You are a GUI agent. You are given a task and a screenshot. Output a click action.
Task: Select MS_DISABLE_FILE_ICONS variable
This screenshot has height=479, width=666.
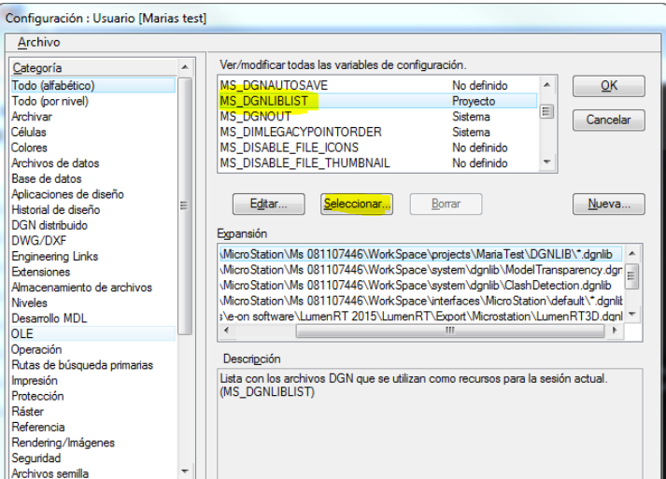coord(289,148)
